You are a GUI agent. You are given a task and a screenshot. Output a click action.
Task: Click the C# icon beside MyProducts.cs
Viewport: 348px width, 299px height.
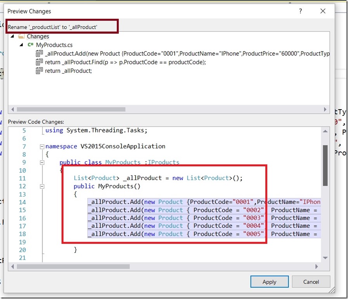30,45
